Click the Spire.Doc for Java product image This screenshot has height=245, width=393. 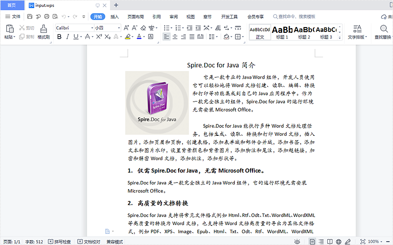[x=157, y=103]
